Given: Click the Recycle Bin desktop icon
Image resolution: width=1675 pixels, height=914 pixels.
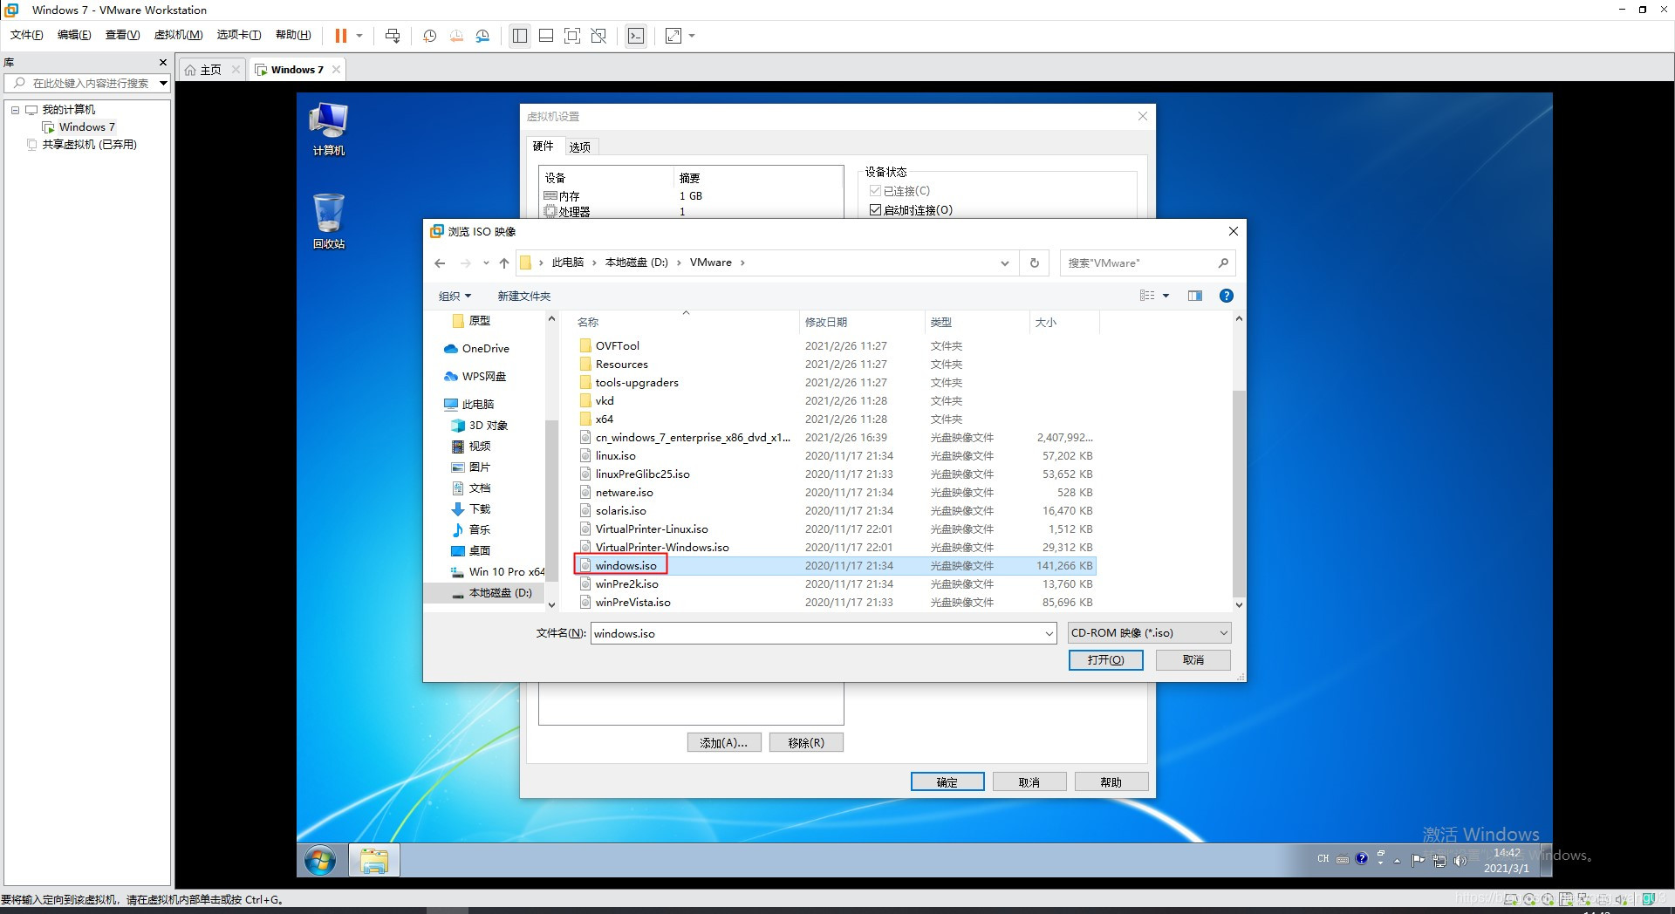Looking at the screenshot, I should pos(328,222).
